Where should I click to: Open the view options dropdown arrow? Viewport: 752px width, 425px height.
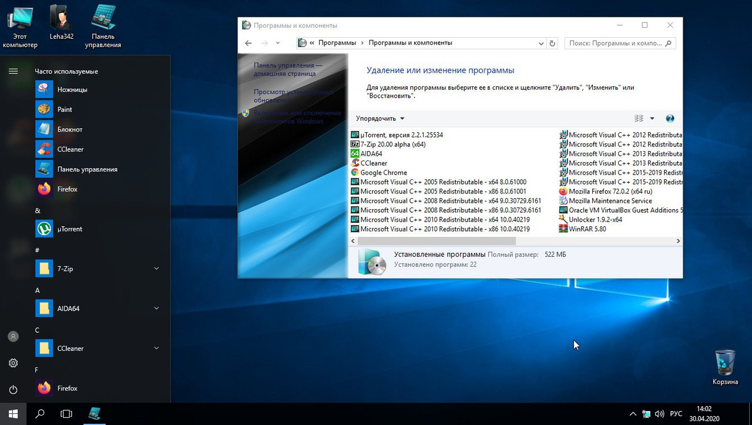coord(652,118)
